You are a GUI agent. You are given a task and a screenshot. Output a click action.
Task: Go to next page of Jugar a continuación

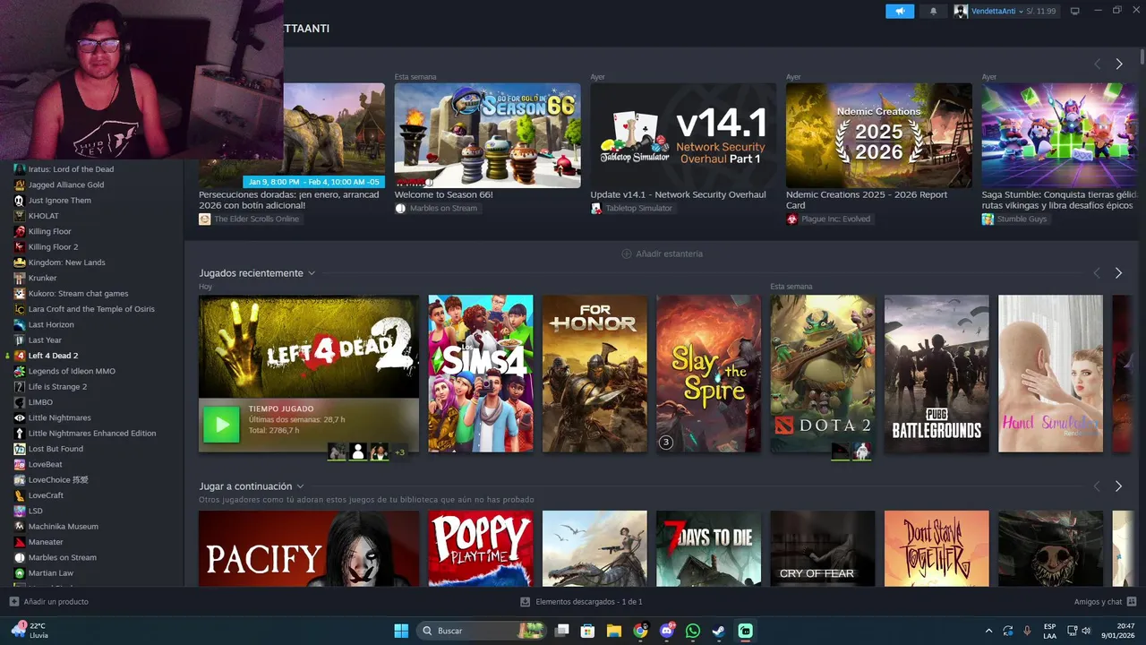tap(1118, 486)
